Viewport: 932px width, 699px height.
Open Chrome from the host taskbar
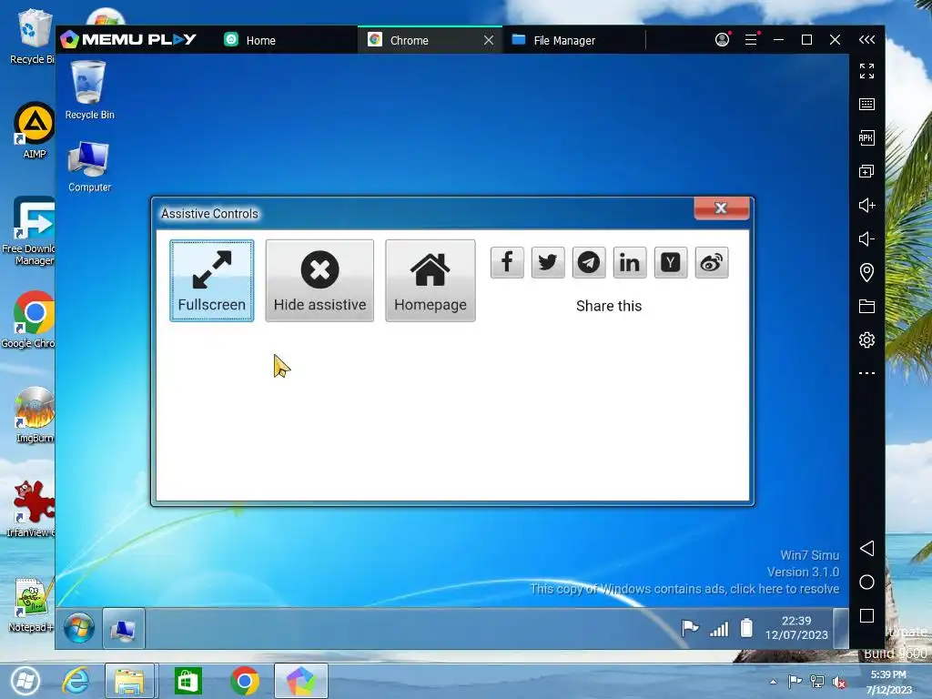click(x=244, y=681)
